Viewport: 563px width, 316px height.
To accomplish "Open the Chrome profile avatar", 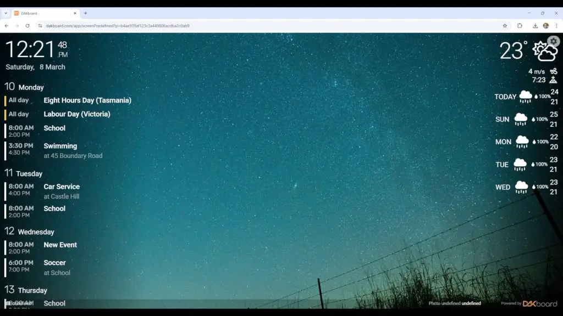I will 546,26.
